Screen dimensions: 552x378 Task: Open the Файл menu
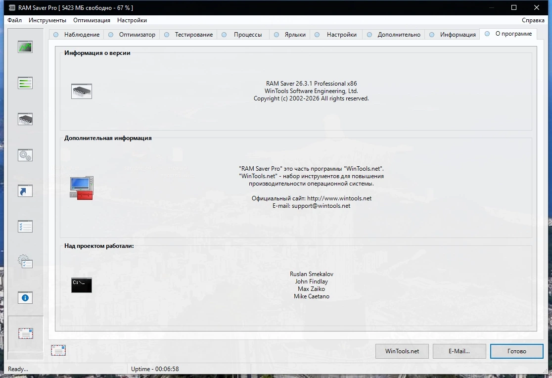tap(14, 20)
